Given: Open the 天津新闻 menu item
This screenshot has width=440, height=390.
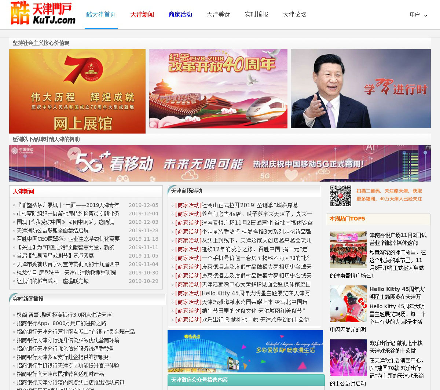Looking at the screenshot, I should [142, 15].
